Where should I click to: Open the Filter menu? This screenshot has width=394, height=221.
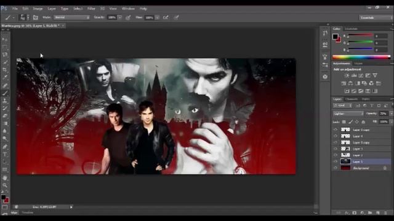[91, 9]
